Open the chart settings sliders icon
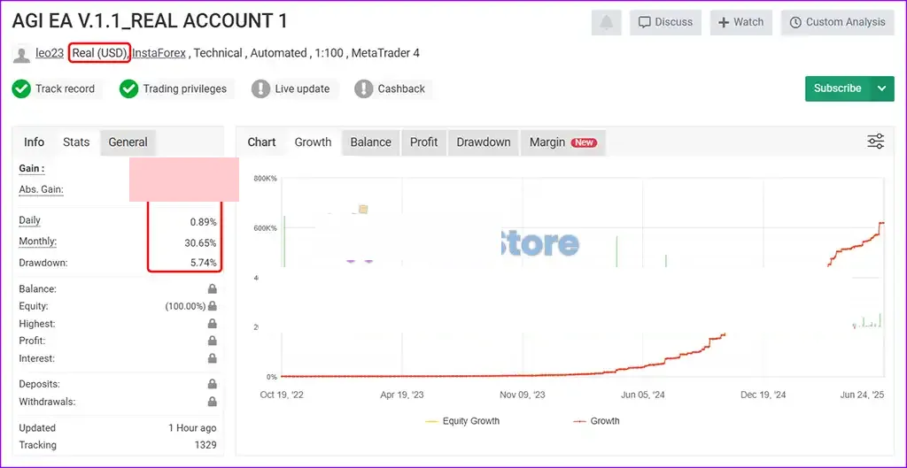Viewport: 907px width, 468px height. [875, 142]
